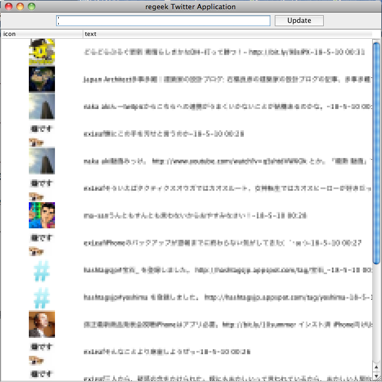Click exLeaf's avatar on the 00:26 tweet
This screenshot has width=382, height=382.
click(41, 353)
